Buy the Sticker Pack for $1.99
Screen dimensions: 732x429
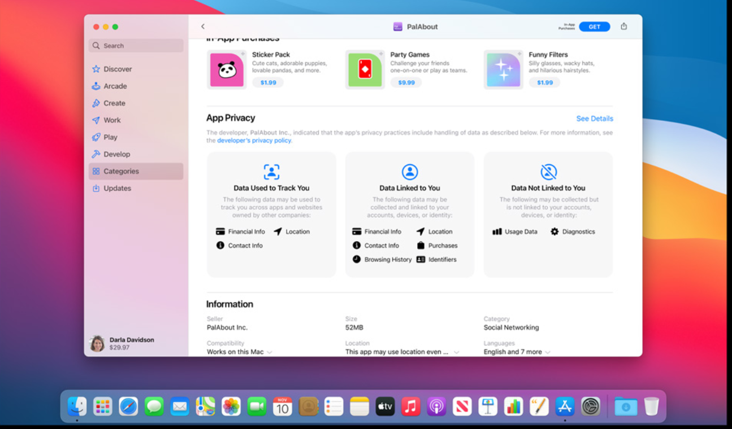click(x=268, y=82)
